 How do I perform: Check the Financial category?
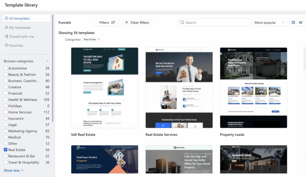coord(5,93)
